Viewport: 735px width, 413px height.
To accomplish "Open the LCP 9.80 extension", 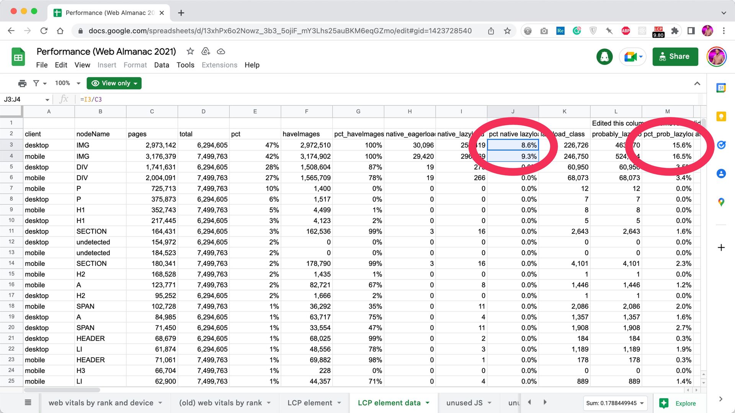I will (x=658, y=32).
